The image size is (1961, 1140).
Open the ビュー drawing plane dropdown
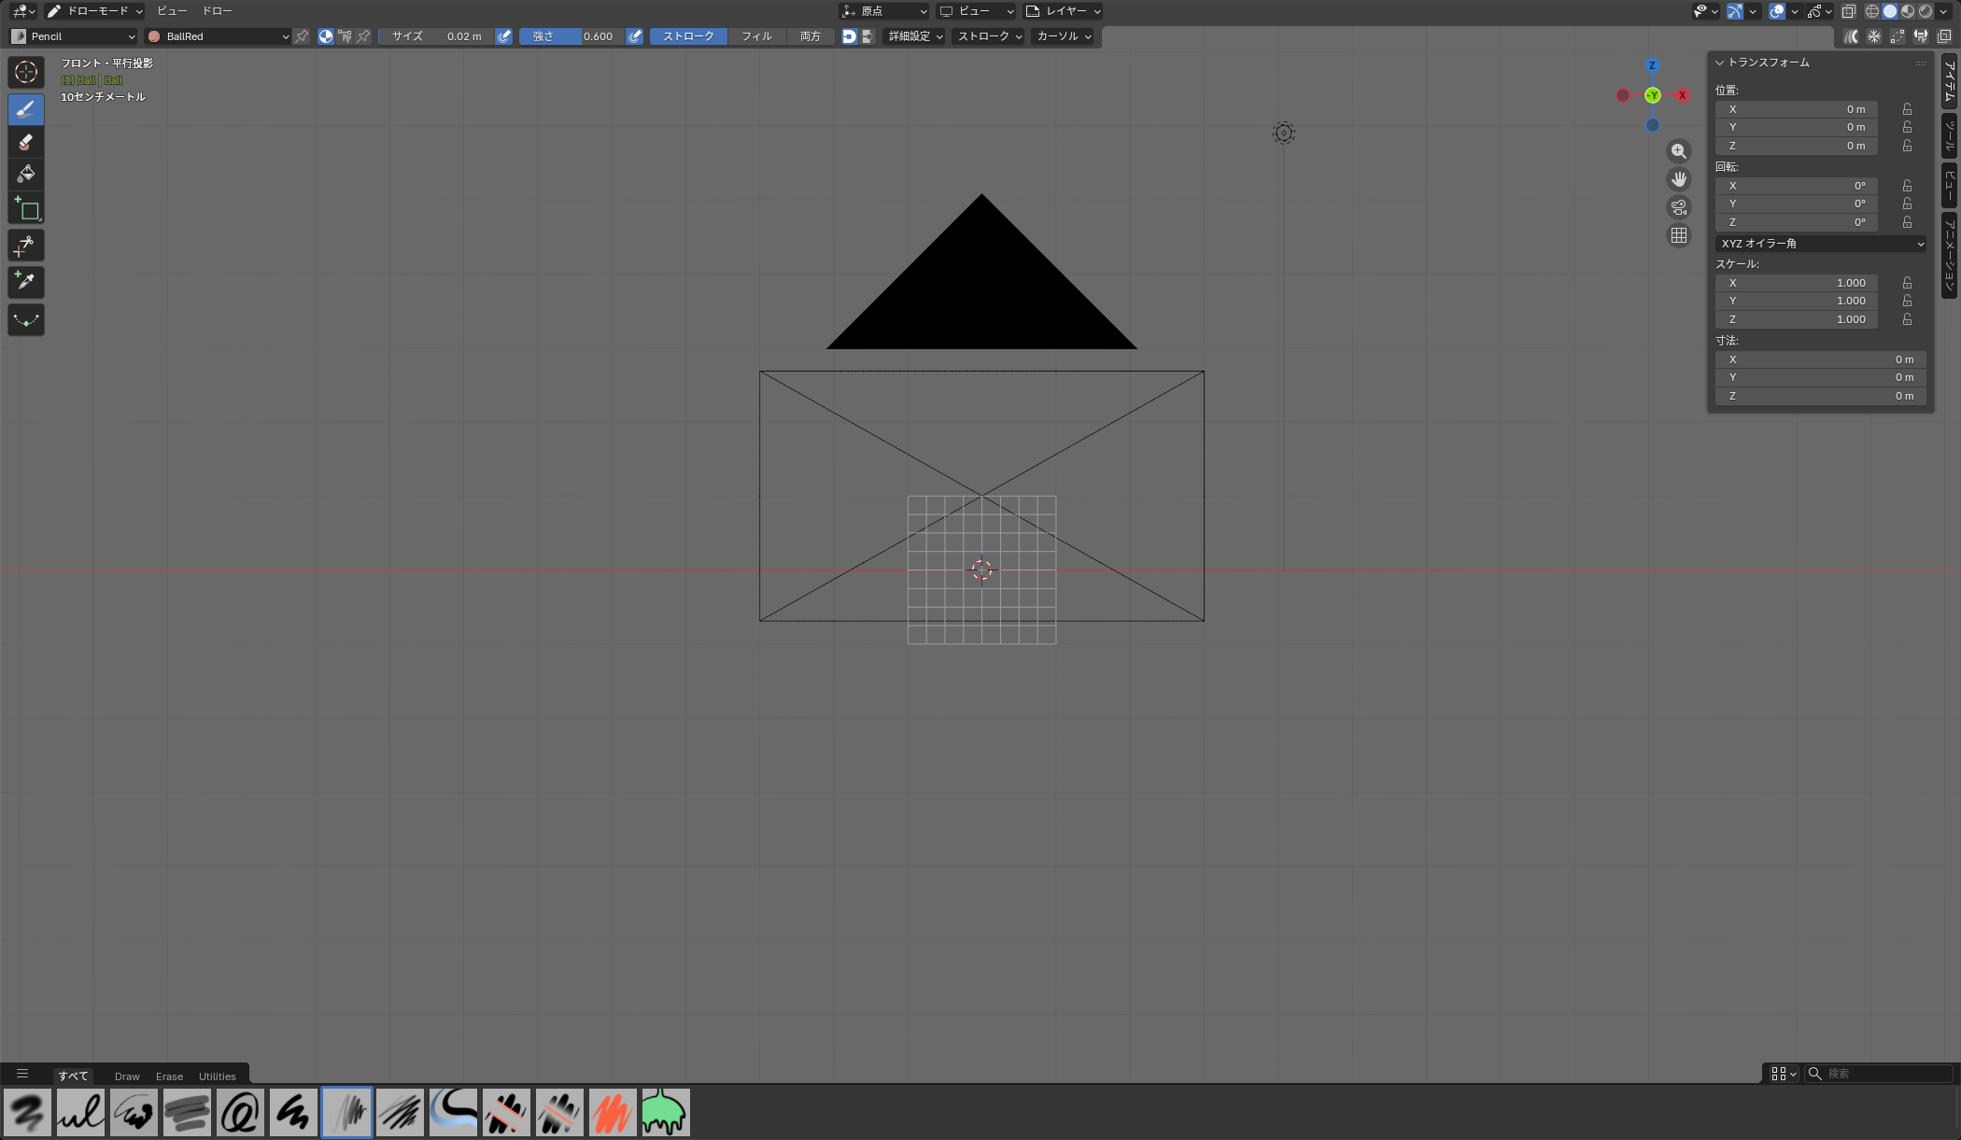(x=976, y=11)
